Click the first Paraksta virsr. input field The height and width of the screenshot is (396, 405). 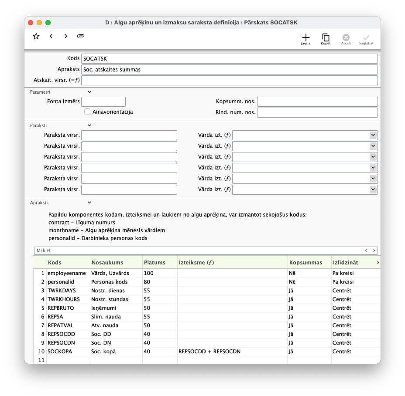[x=129, y=135]
